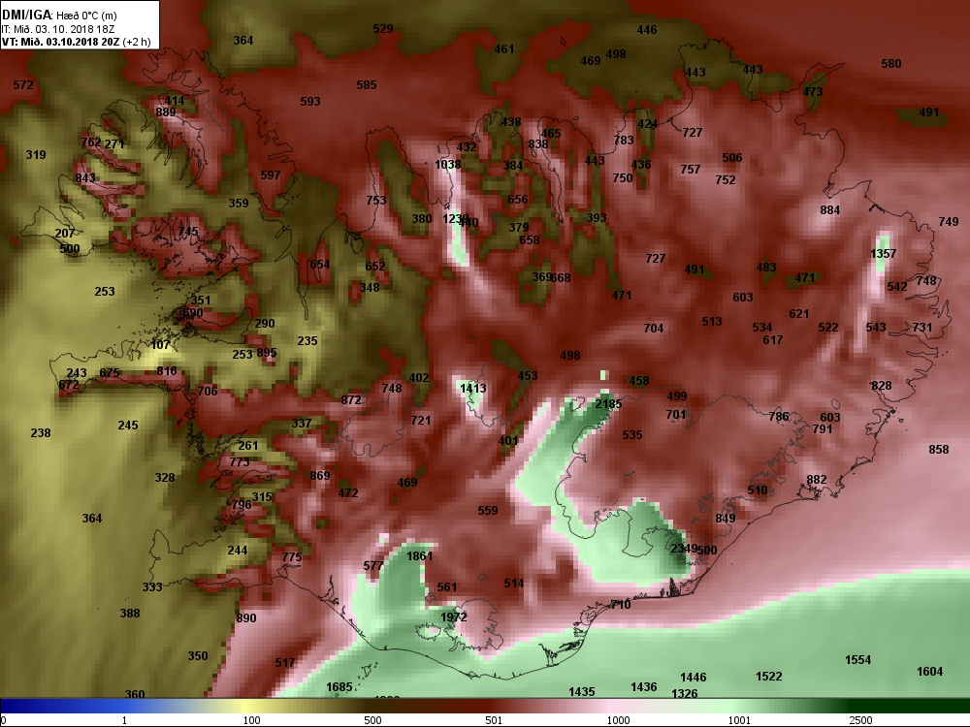
Task: Click the map value '731'
Action: pos(921,328)
